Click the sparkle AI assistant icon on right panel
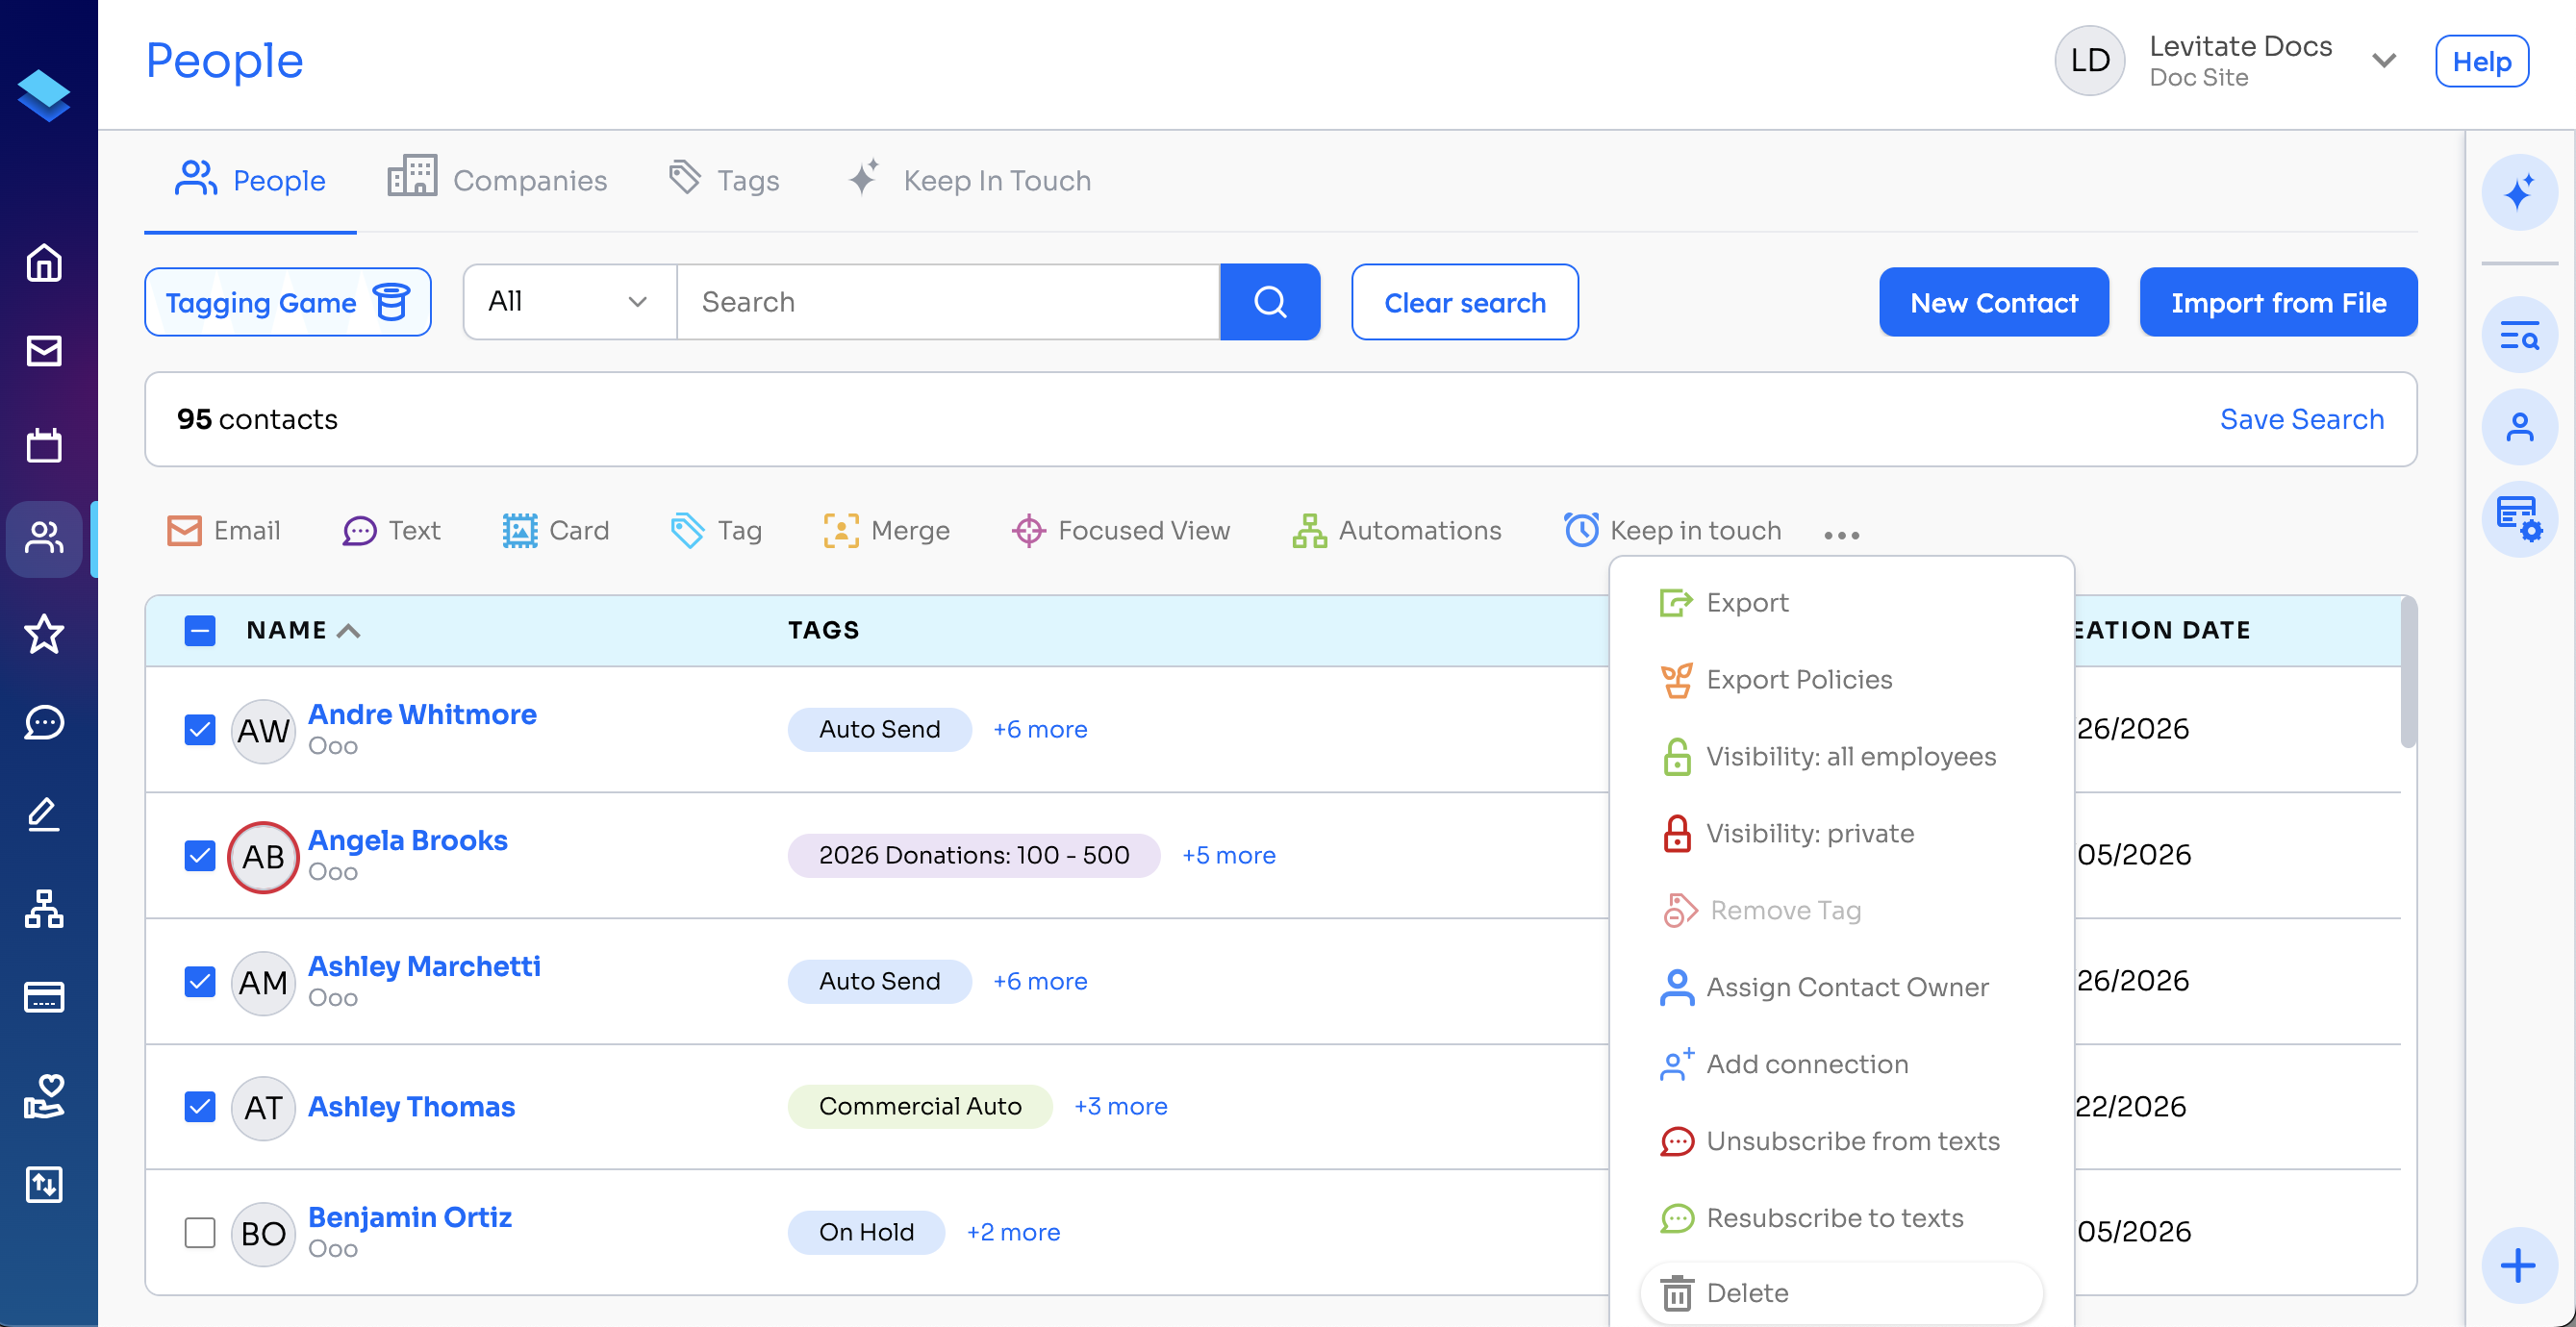2576x1327 pixels. click(x=2519, y=192)
